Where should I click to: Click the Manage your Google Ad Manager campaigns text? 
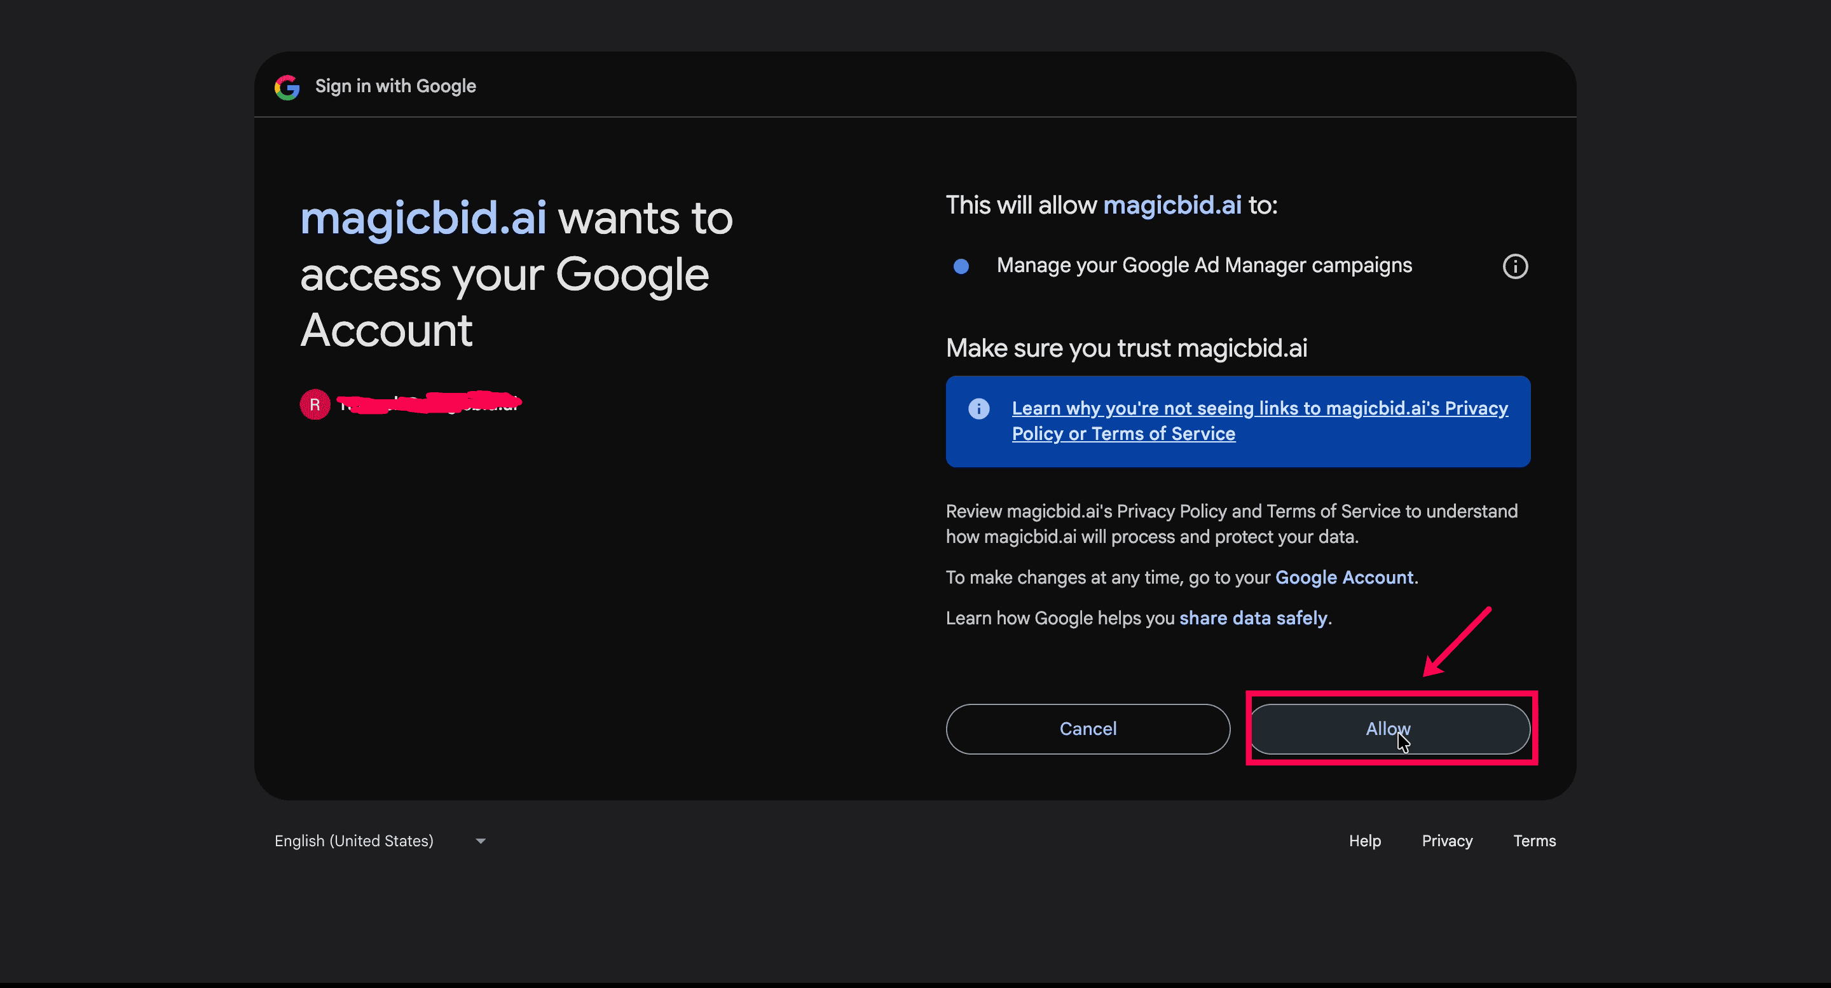point(1204,265)
